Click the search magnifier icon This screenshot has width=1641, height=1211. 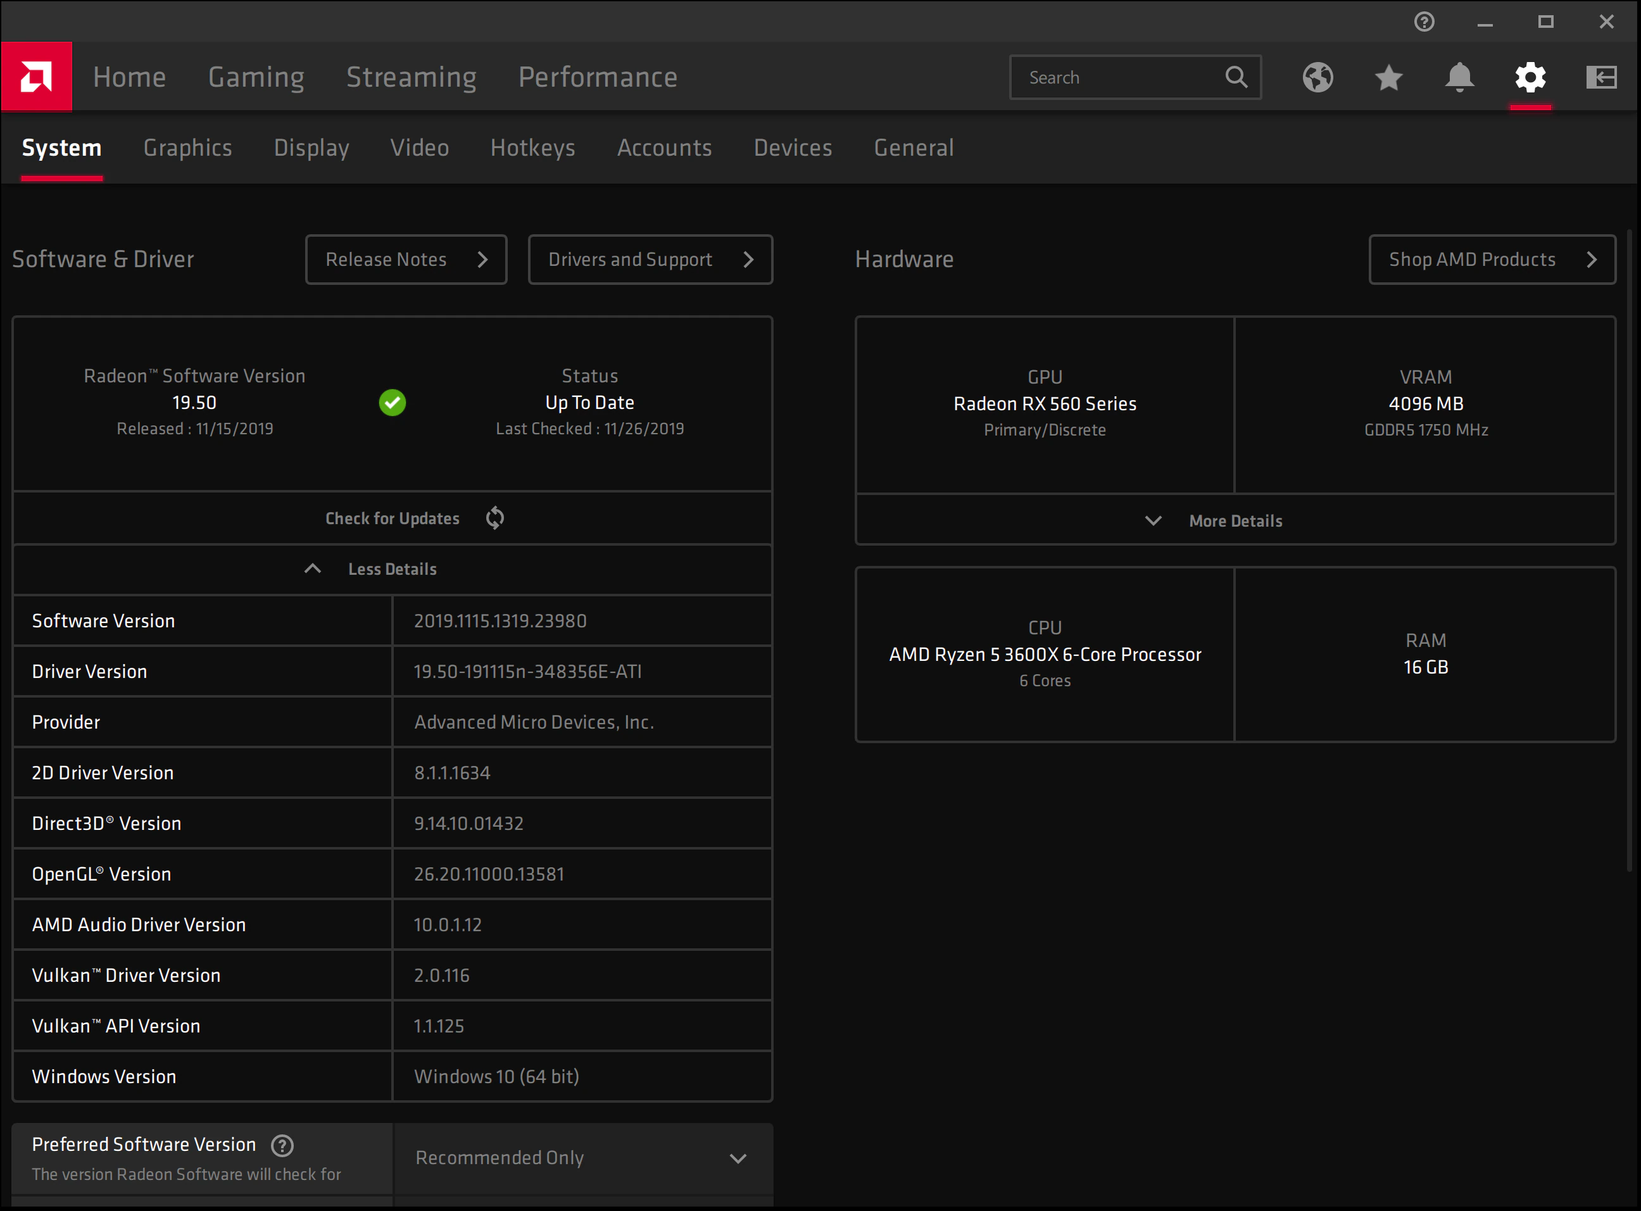click(x=1236, y=77)
